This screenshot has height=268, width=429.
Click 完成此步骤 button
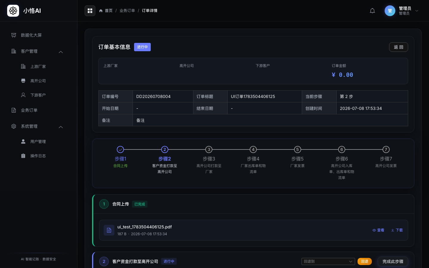393,261
